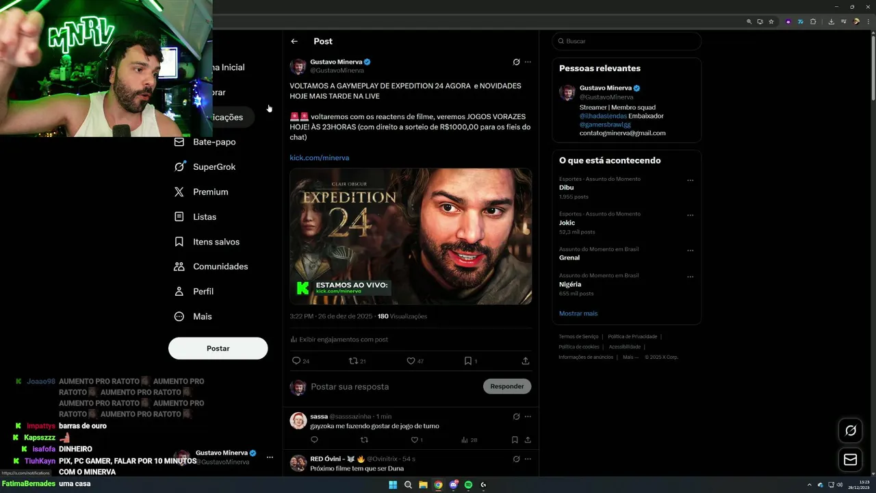Open the Expedition 24 post image
This screenshot has width=876, height=493.
click(411, 236)
